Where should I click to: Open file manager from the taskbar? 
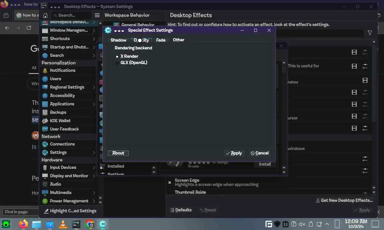[x=37, y=224]
